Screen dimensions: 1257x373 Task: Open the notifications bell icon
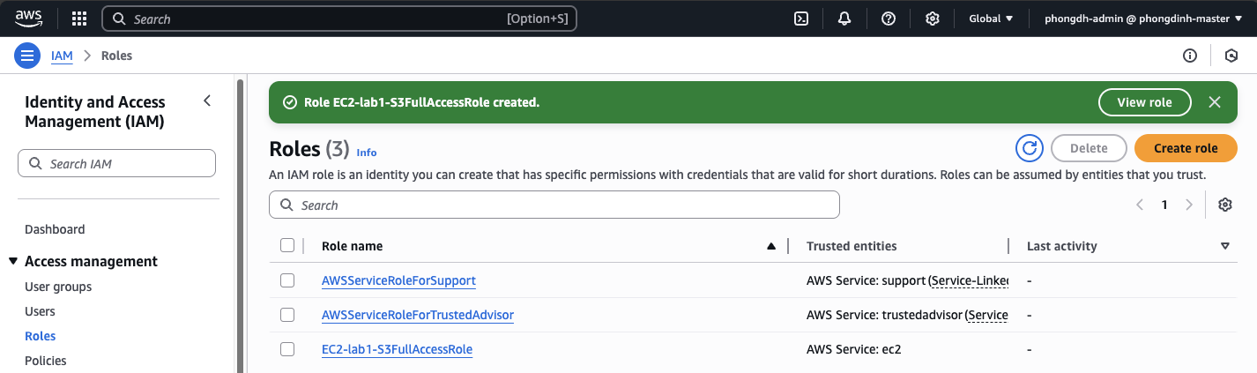(844, 19)
